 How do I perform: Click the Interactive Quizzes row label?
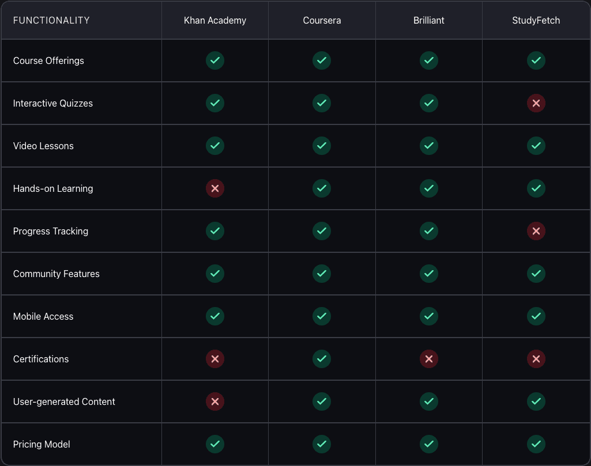point(53,103)
